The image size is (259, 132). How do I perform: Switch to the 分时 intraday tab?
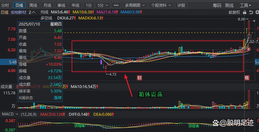coord(5,5)
